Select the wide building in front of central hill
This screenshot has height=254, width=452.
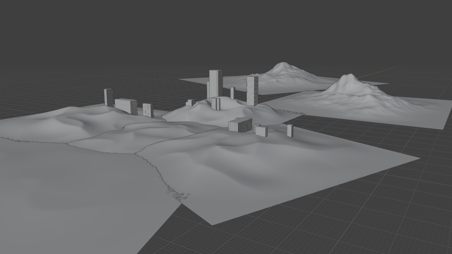point(240,125)
